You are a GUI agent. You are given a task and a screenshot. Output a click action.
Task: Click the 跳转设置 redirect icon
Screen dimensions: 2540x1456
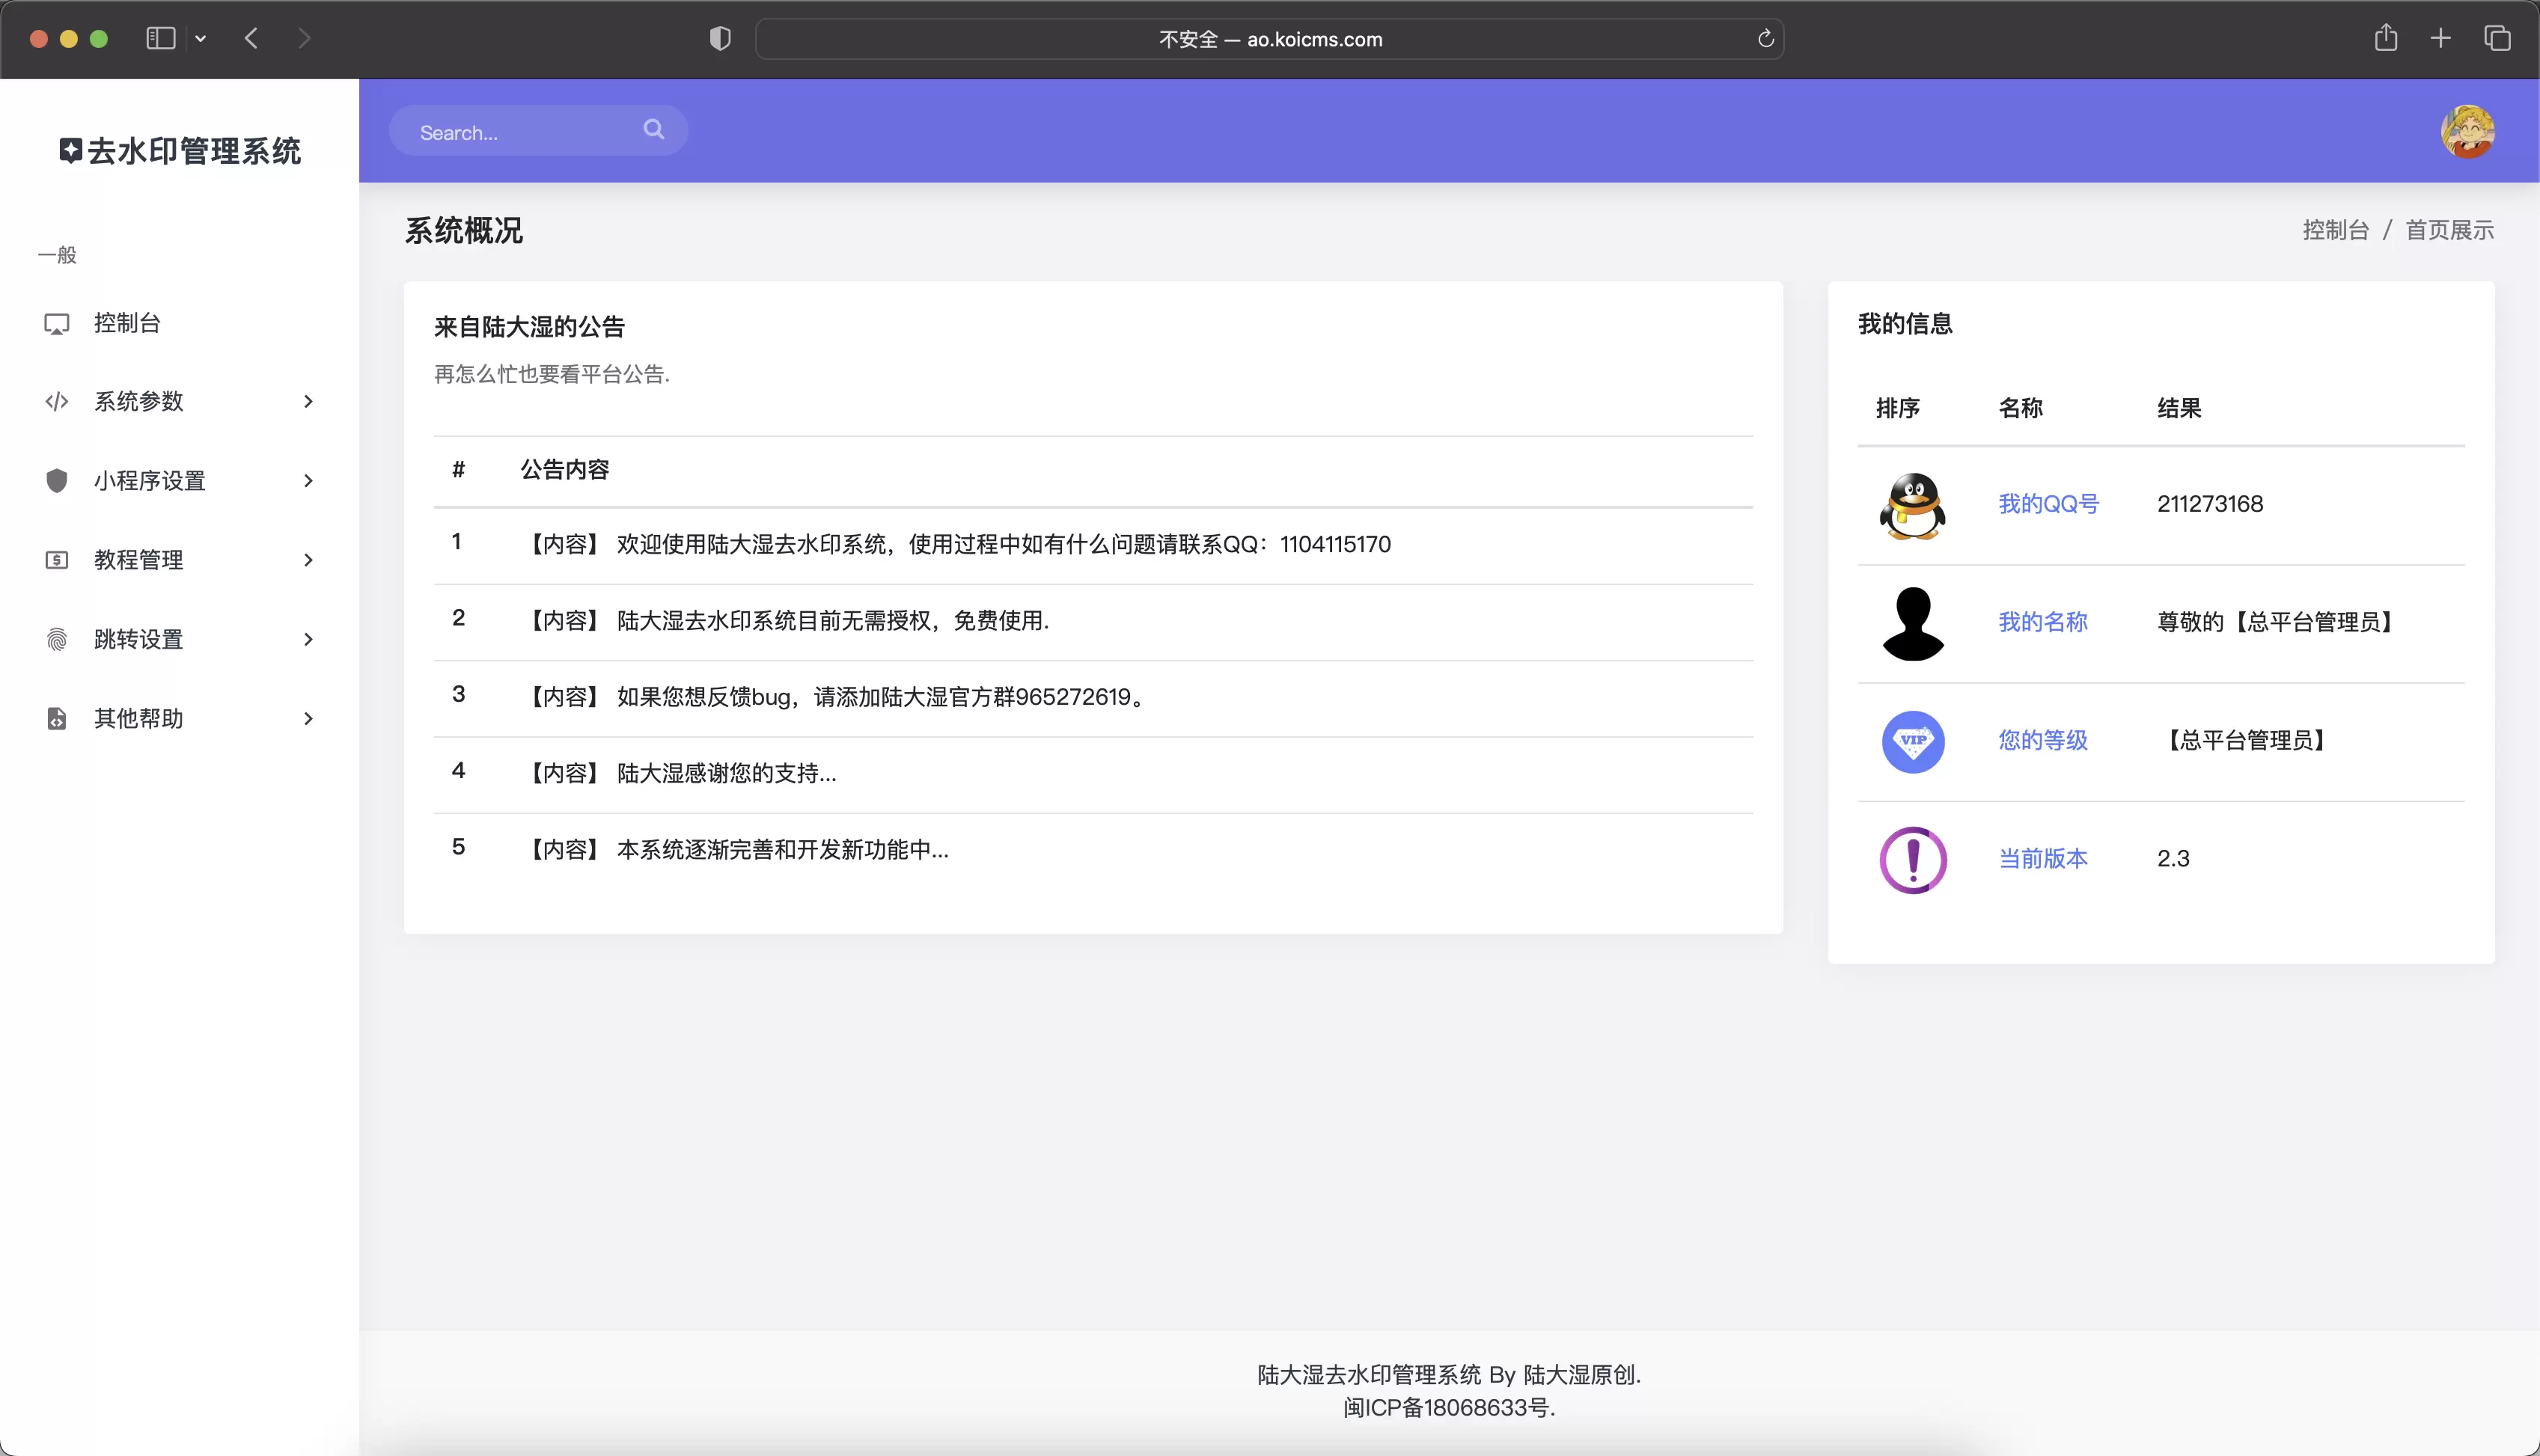click(x=58, y=637)
